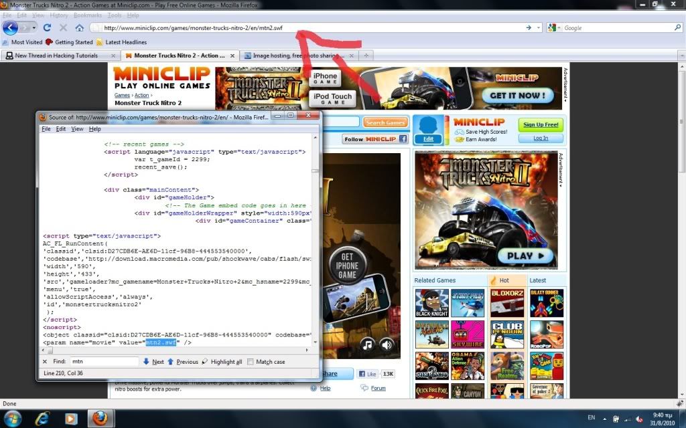
Task: Open Action breadcrumb link
Action: click(141, 95)
